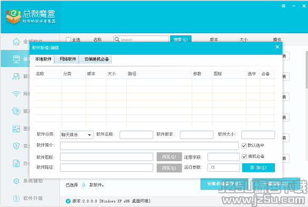The width and height of the screenshot is (308, 207).
Task: Focus the 软件图标 path field
Action: coord(107,157)
